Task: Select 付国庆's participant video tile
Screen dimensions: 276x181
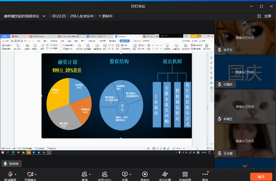Action: tap(245, 72)
